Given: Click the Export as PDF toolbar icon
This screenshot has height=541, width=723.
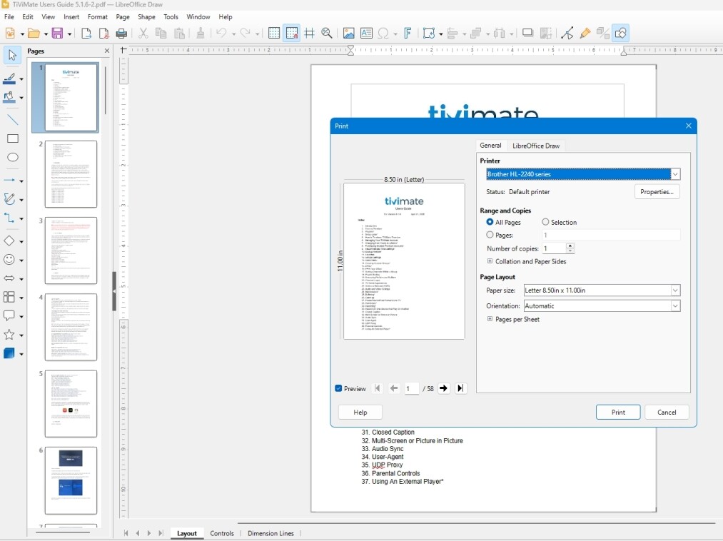Looking at the screenshot, I should 103,34.
